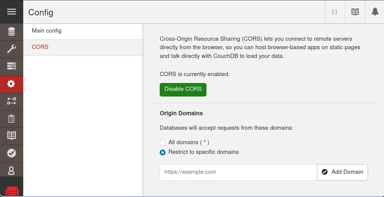The width and height of the screenshot is (384, 197).
Task: Open the JSON curly braces icon
Action: point(335,12)
